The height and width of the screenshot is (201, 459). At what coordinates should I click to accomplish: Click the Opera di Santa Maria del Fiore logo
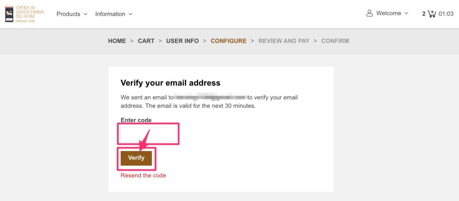coord(24,14)
